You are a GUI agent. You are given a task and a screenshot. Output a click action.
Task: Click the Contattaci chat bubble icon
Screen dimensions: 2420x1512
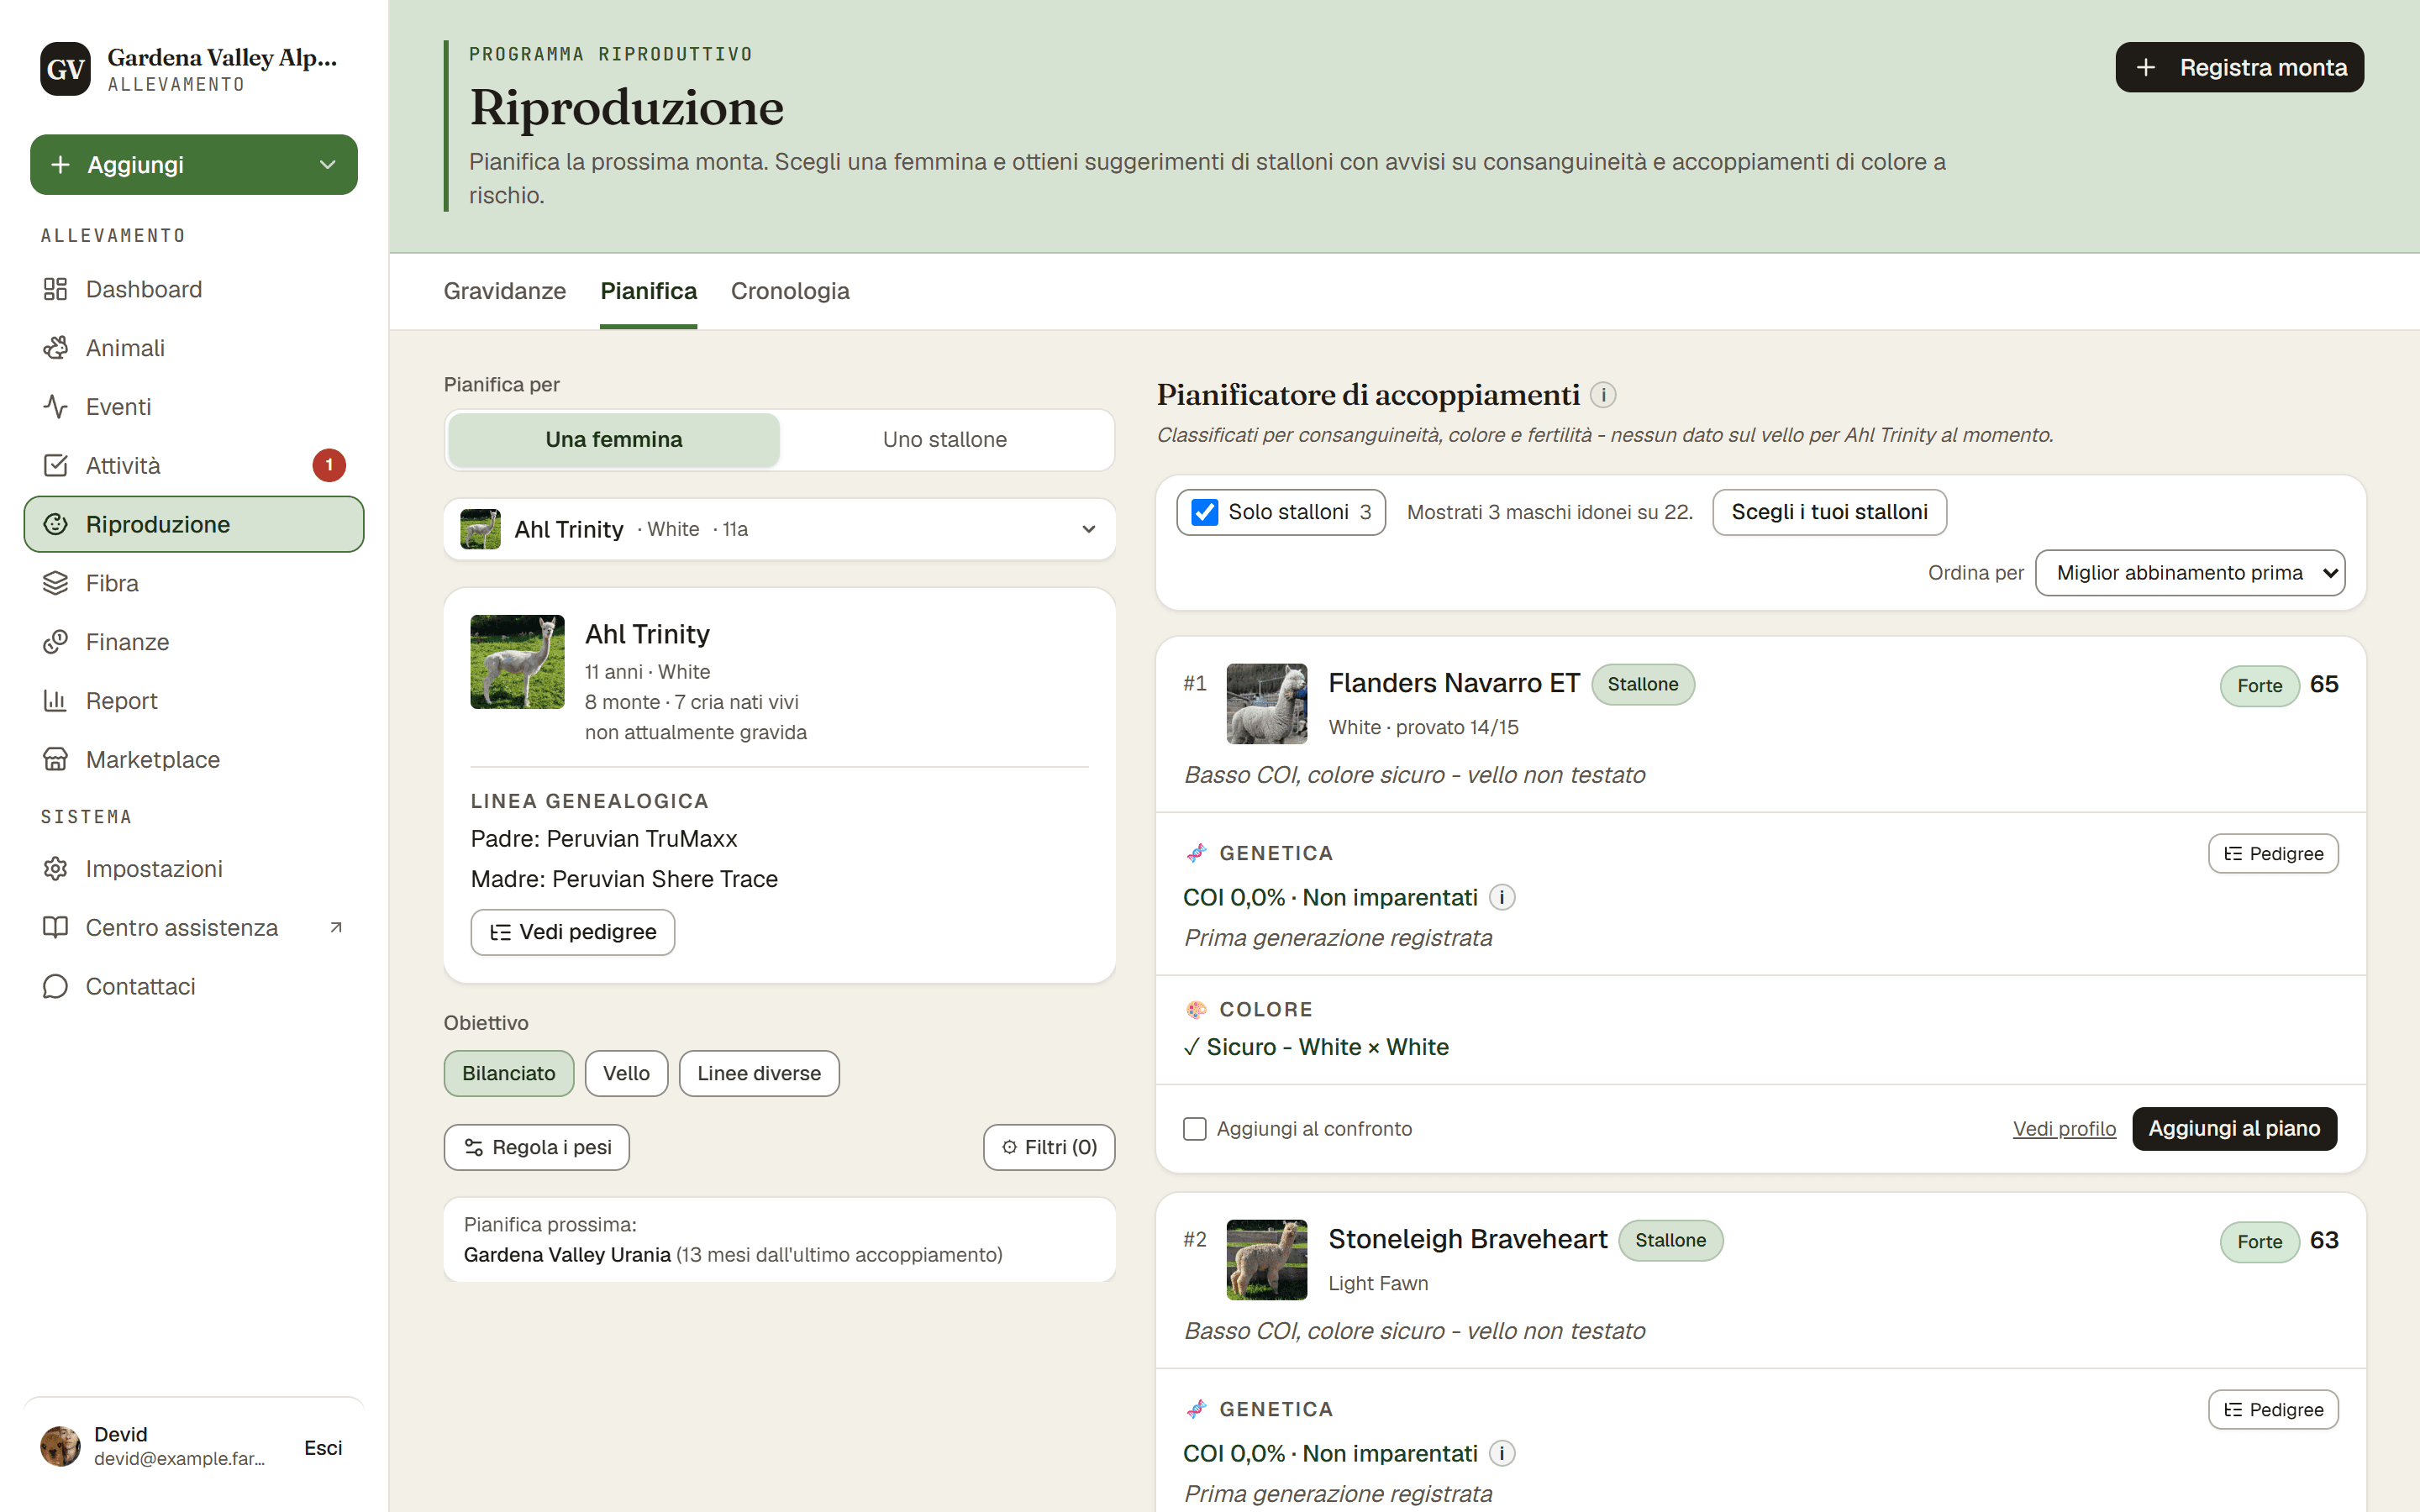55,987
